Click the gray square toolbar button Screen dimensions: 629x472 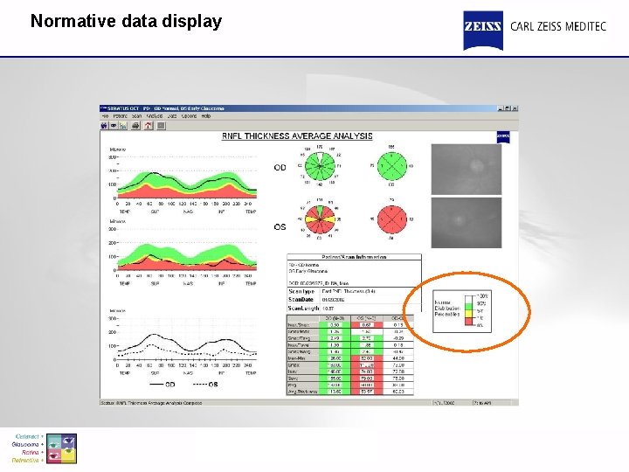click(x=161, y=126)
